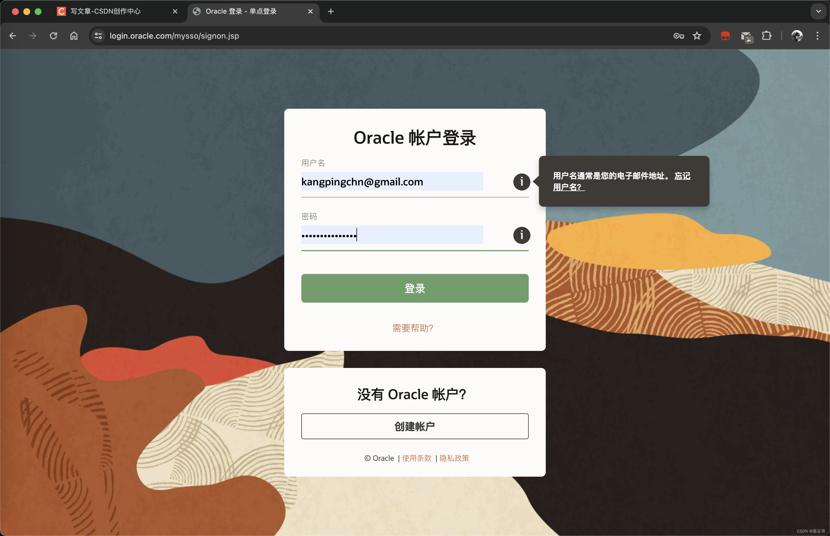Open the 需要帮助? link

(413, 328)
